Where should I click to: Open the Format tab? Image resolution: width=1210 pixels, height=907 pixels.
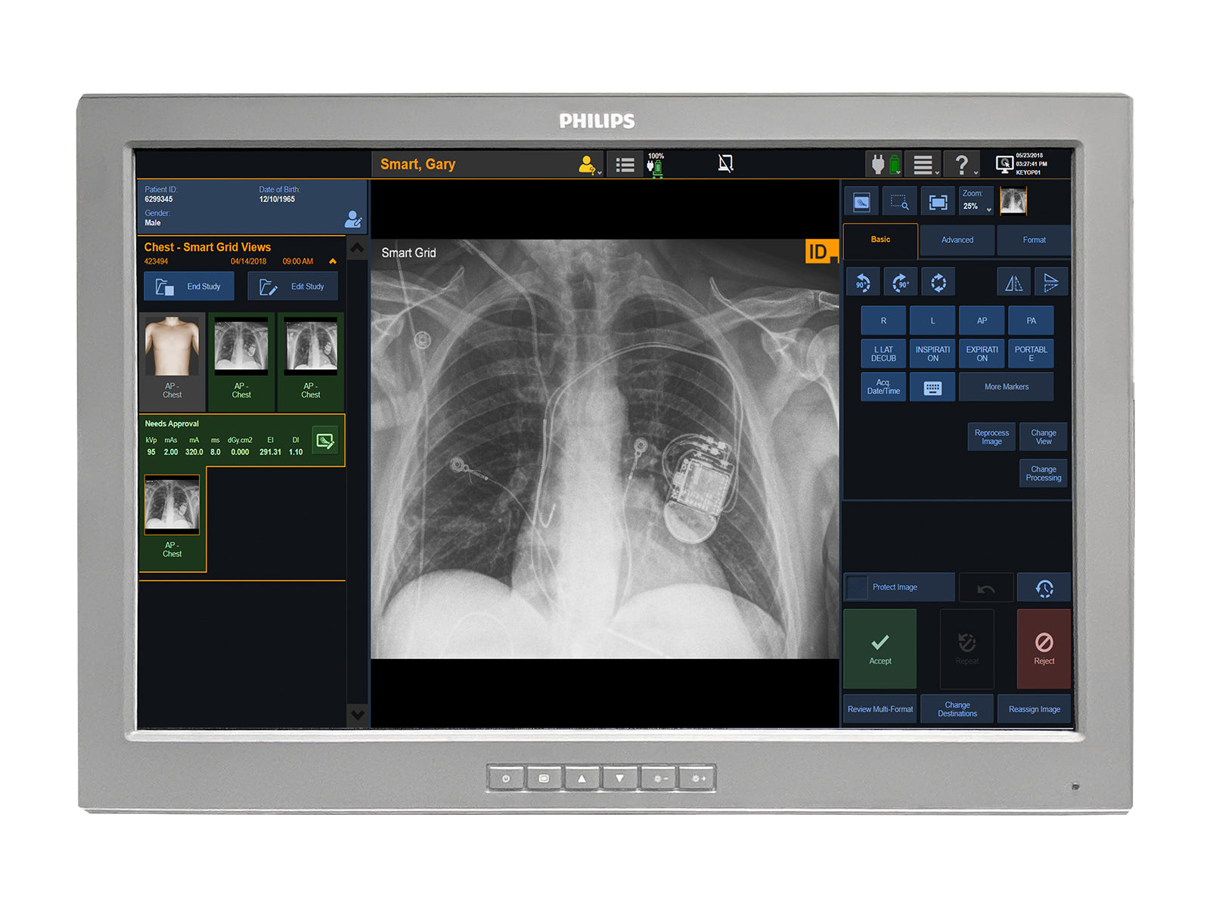click(1033, 240)
